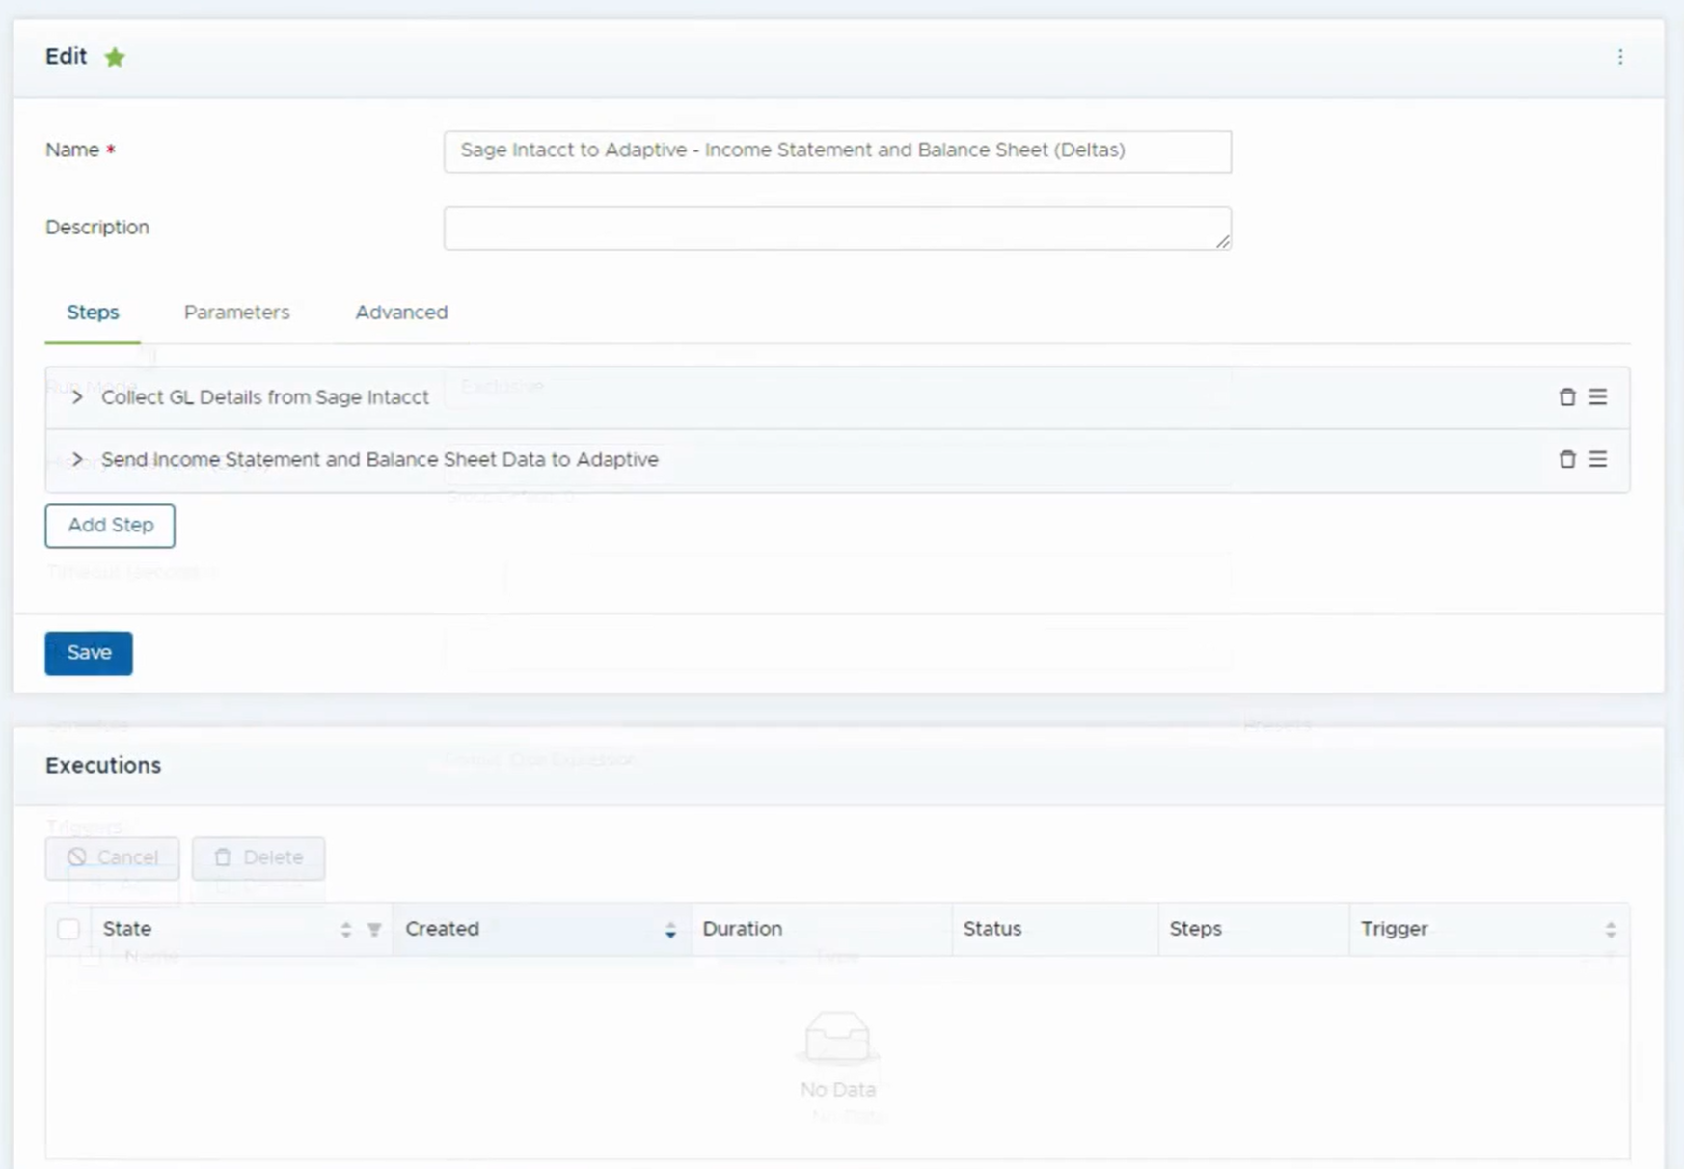This screenshot has height=1169, width=1684.
Task: Toggle the select-all executions checkbox
Action: coord(68,929)
